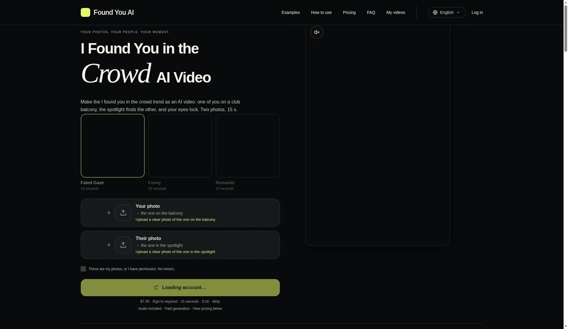This screenshot has width=568, height=329.
Task: Click the 'Audio included' text
Action: pyautogui.click(x=150, y=309)
